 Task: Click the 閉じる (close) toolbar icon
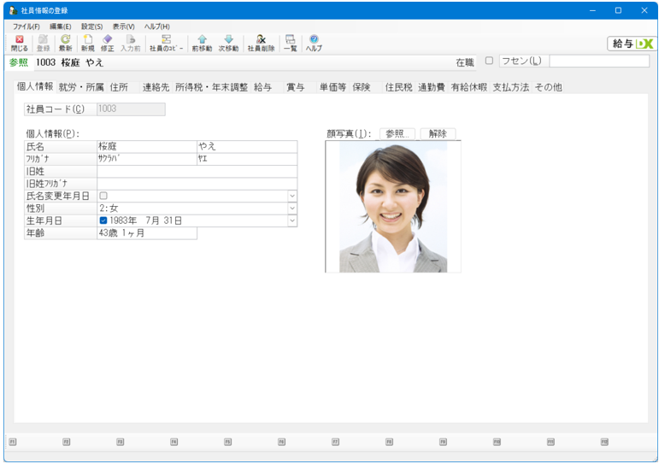[19, 44]
